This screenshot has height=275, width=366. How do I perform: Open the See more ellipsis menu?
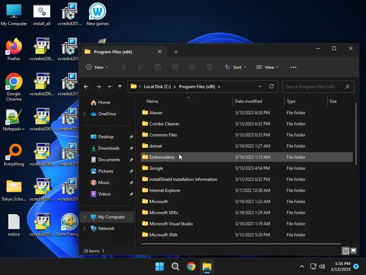(293, 67)
